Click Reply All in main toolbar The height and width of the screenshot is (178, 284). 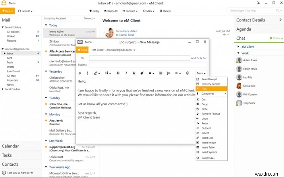[110, 11]
